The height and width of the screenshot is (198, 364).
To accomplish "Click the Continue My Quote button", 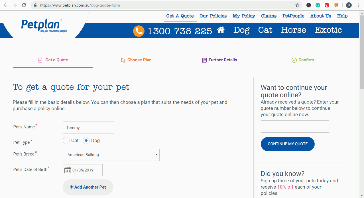I will [x=287, y=144].
